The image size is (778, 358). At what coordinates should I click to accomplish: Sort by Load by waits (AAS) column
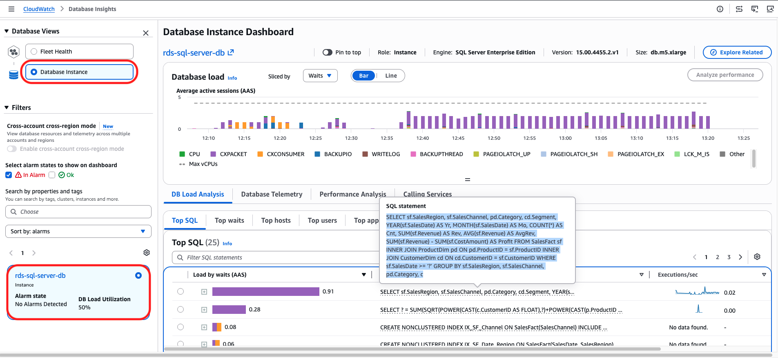pyautogui.click(x=364, y=275)
